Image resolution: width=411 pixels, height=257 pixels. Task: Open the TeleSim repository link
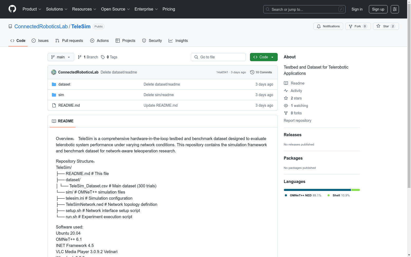coord(81,26)
